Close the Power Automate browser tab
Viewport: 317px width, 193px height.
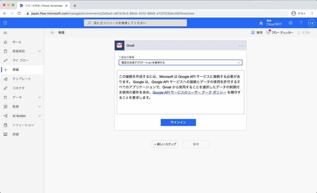pos(67,6)
